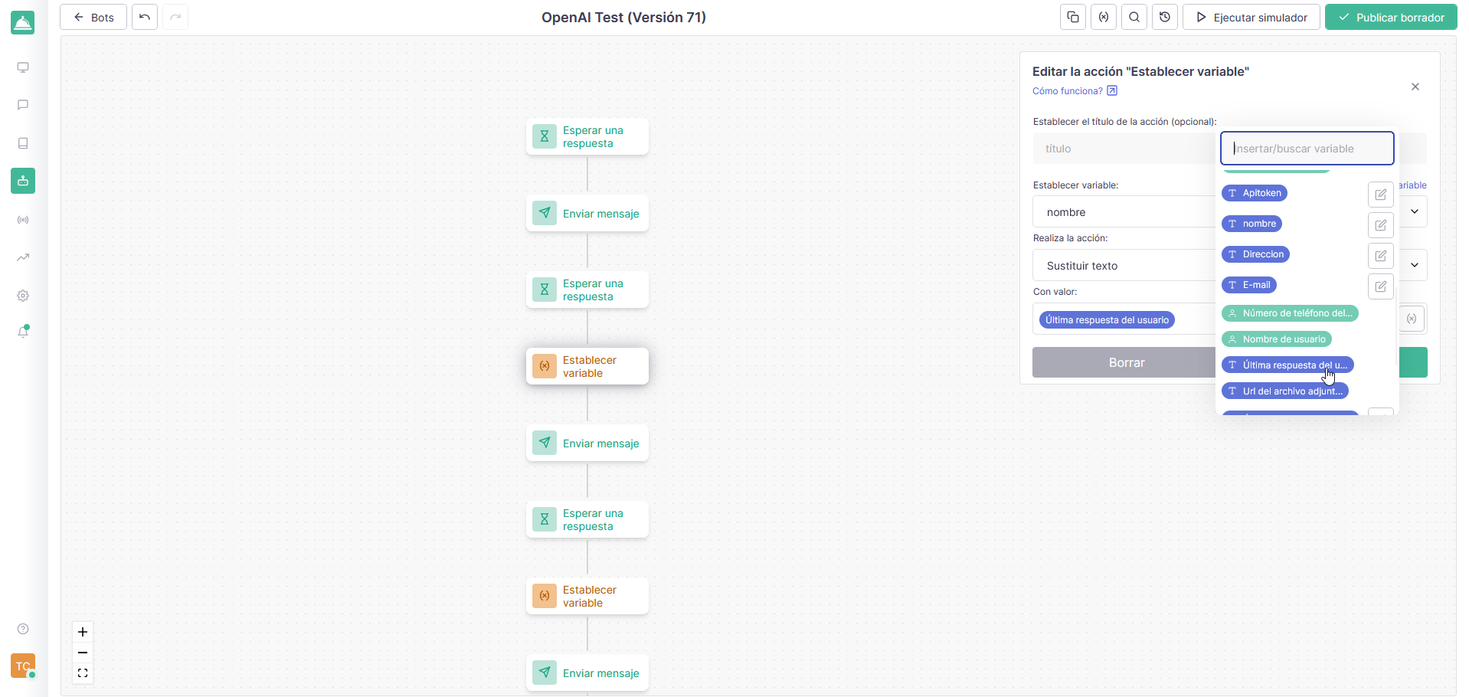
Task: Click the TC user avatar
Action: (23, 666)
